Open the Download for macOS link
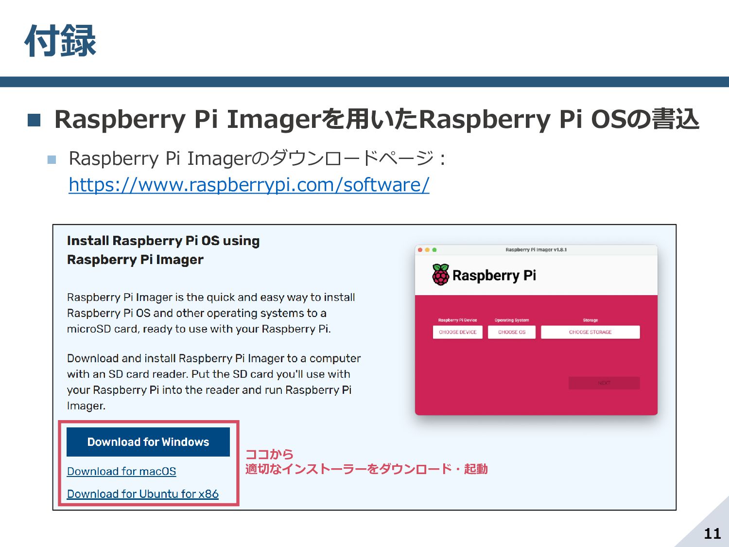Screen dimensions: 729x547 coord(121,471)
